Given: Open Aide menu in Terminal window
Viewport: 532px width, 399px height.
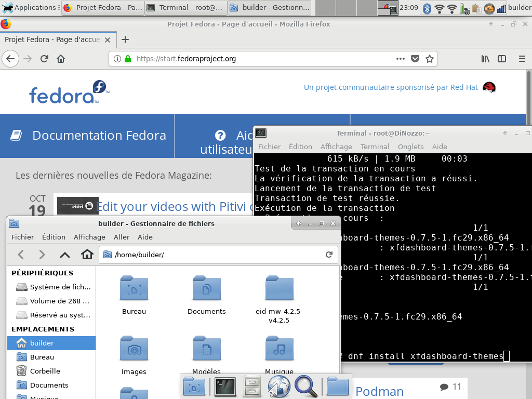Looking at the screenshot, I should click(x=440, y=147).
